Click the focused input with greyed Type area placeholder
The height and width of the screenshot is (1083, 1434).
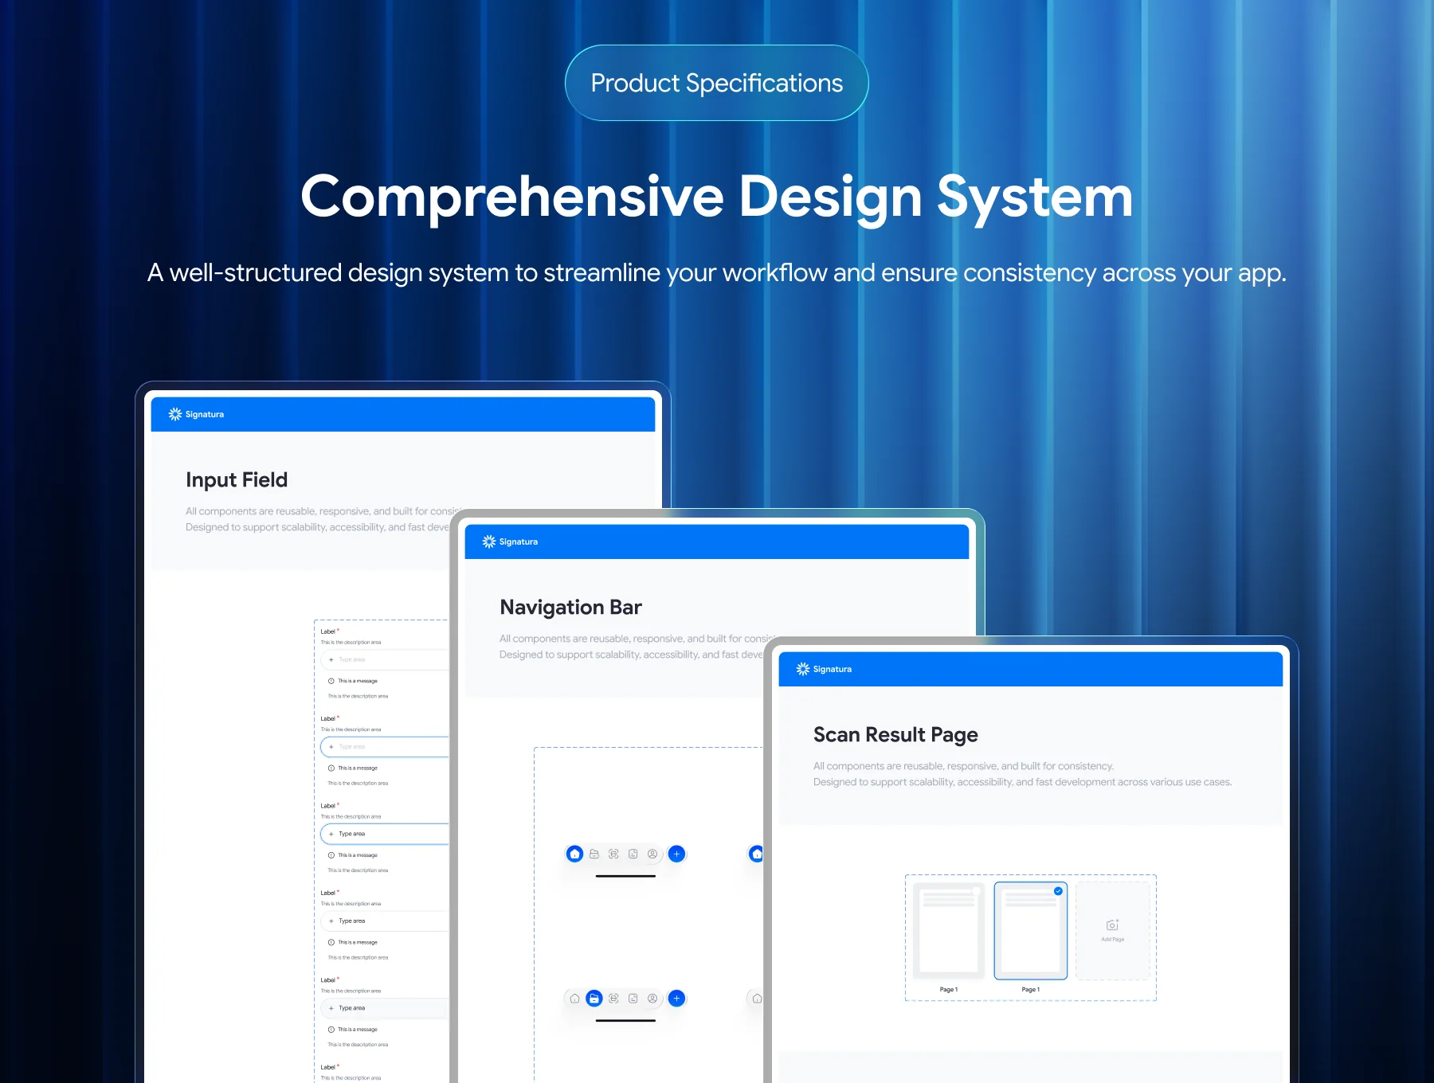[x=385, y=747]
